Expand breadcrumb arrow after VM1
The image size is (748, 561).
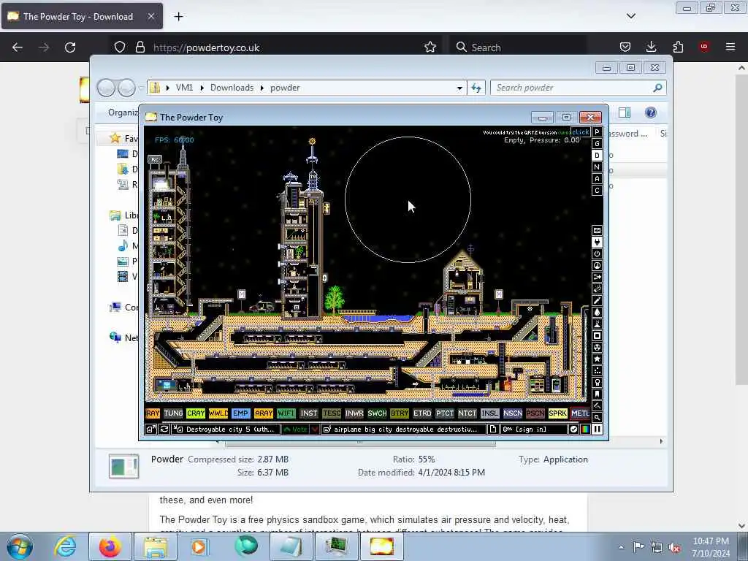point(202,88)
